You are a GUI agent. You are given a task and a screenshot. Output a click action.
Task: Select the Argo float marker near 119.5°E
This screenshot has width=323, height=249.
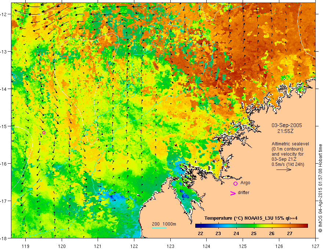[44, 133]
